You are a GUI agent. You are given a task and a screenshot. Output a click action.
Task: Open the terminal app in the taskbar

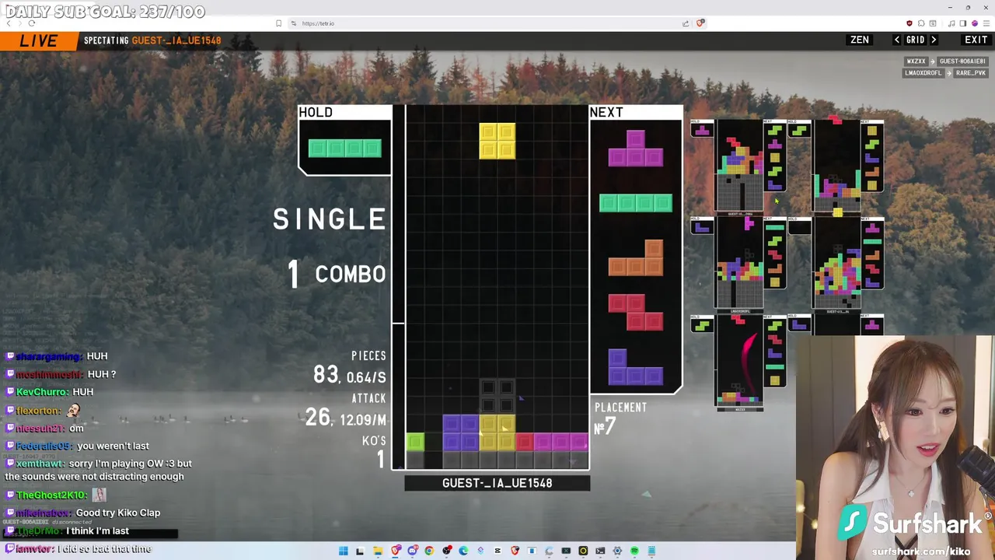[600, 551]
